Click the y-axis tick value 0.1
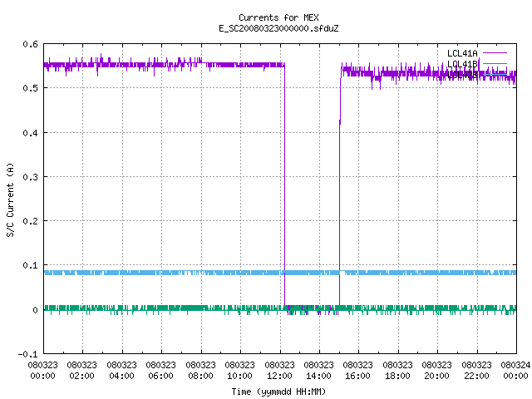The height and width of the screenshot is (399, 532). pos(30,265)
